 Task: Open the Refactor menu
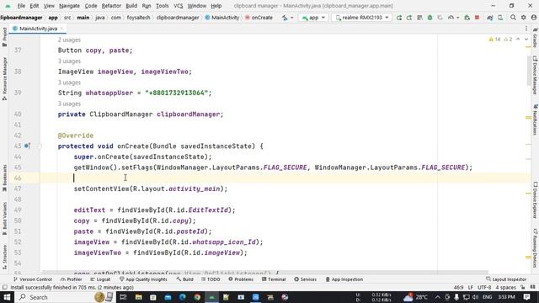coord(111,6)
